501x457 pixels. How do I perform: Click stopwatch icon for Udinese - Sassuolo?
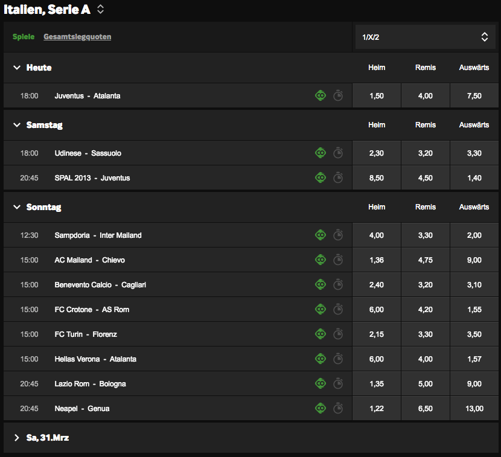click(x=338, y=153)
